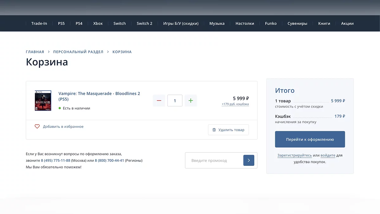Click the Итого heading
Image resolution: width=380 pixels, height=214 pixels.
click(285, 90)
